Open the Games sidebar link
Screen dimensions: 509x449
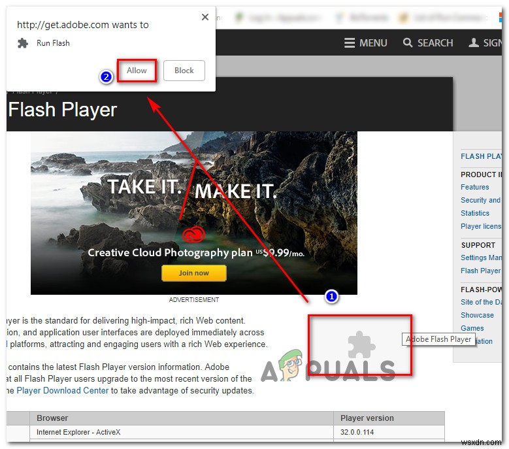click(472, 328)
